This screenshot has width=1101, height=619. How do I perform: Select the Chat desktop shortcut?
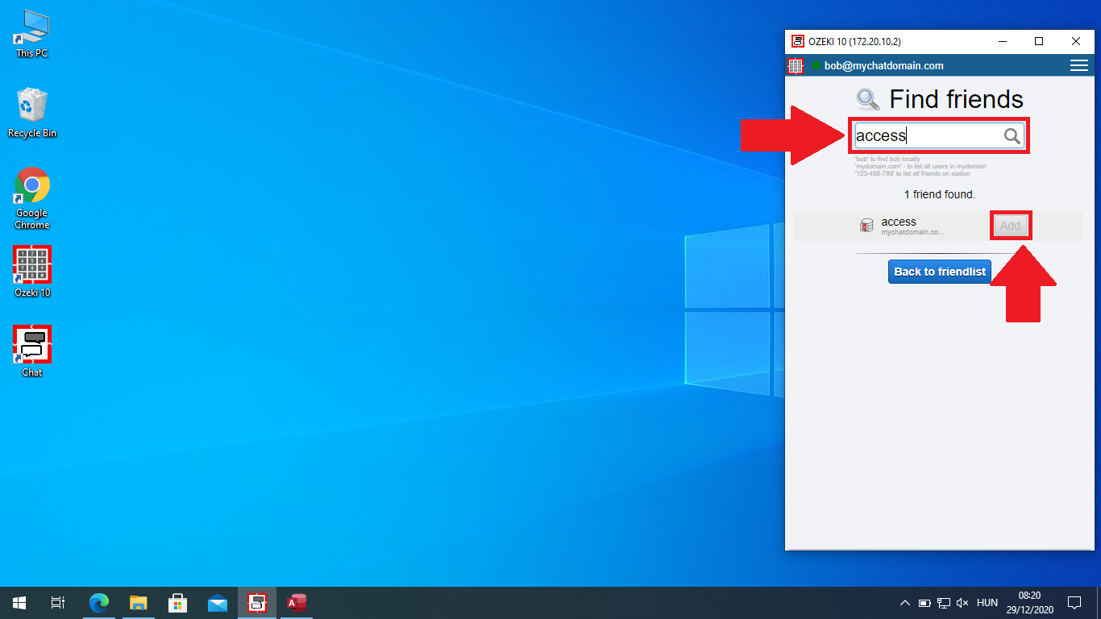(32, 351)
